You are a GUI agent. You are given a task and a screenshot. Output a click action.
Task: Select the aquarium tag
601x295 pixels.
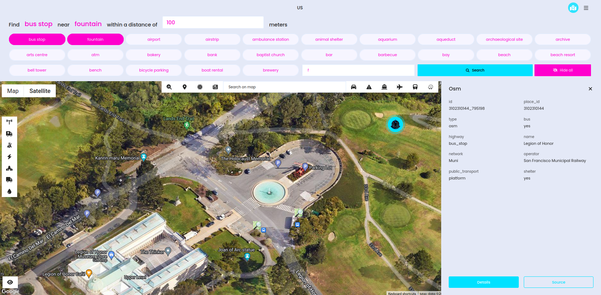point(388,39)
